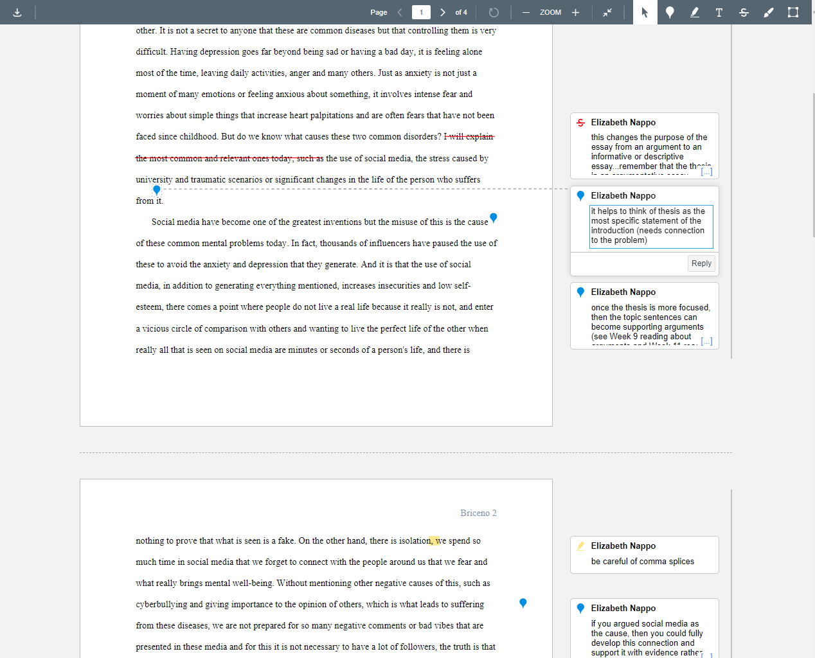Click the pin marker after 'is the cause'

pyautogui.click(x=494, y=218)
